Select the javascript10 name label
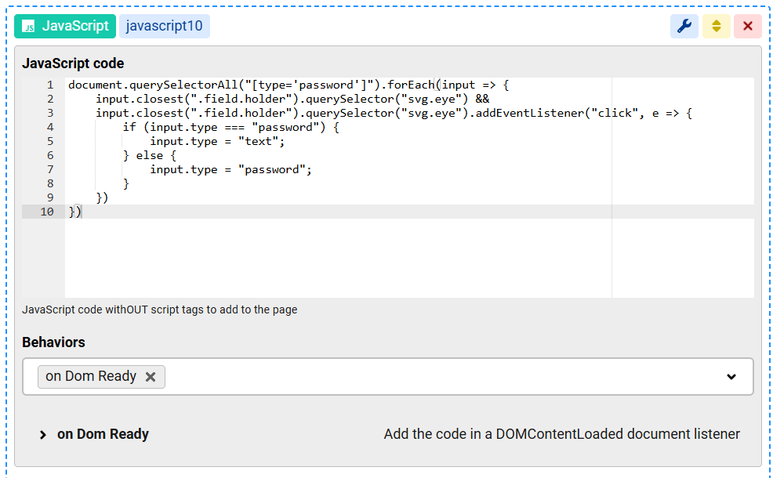Viewport: 773px width, 478px height. point(164,26)
